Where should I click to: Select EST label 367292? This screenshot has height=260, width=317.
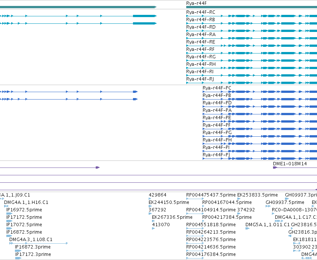click(x=157, y=210)
